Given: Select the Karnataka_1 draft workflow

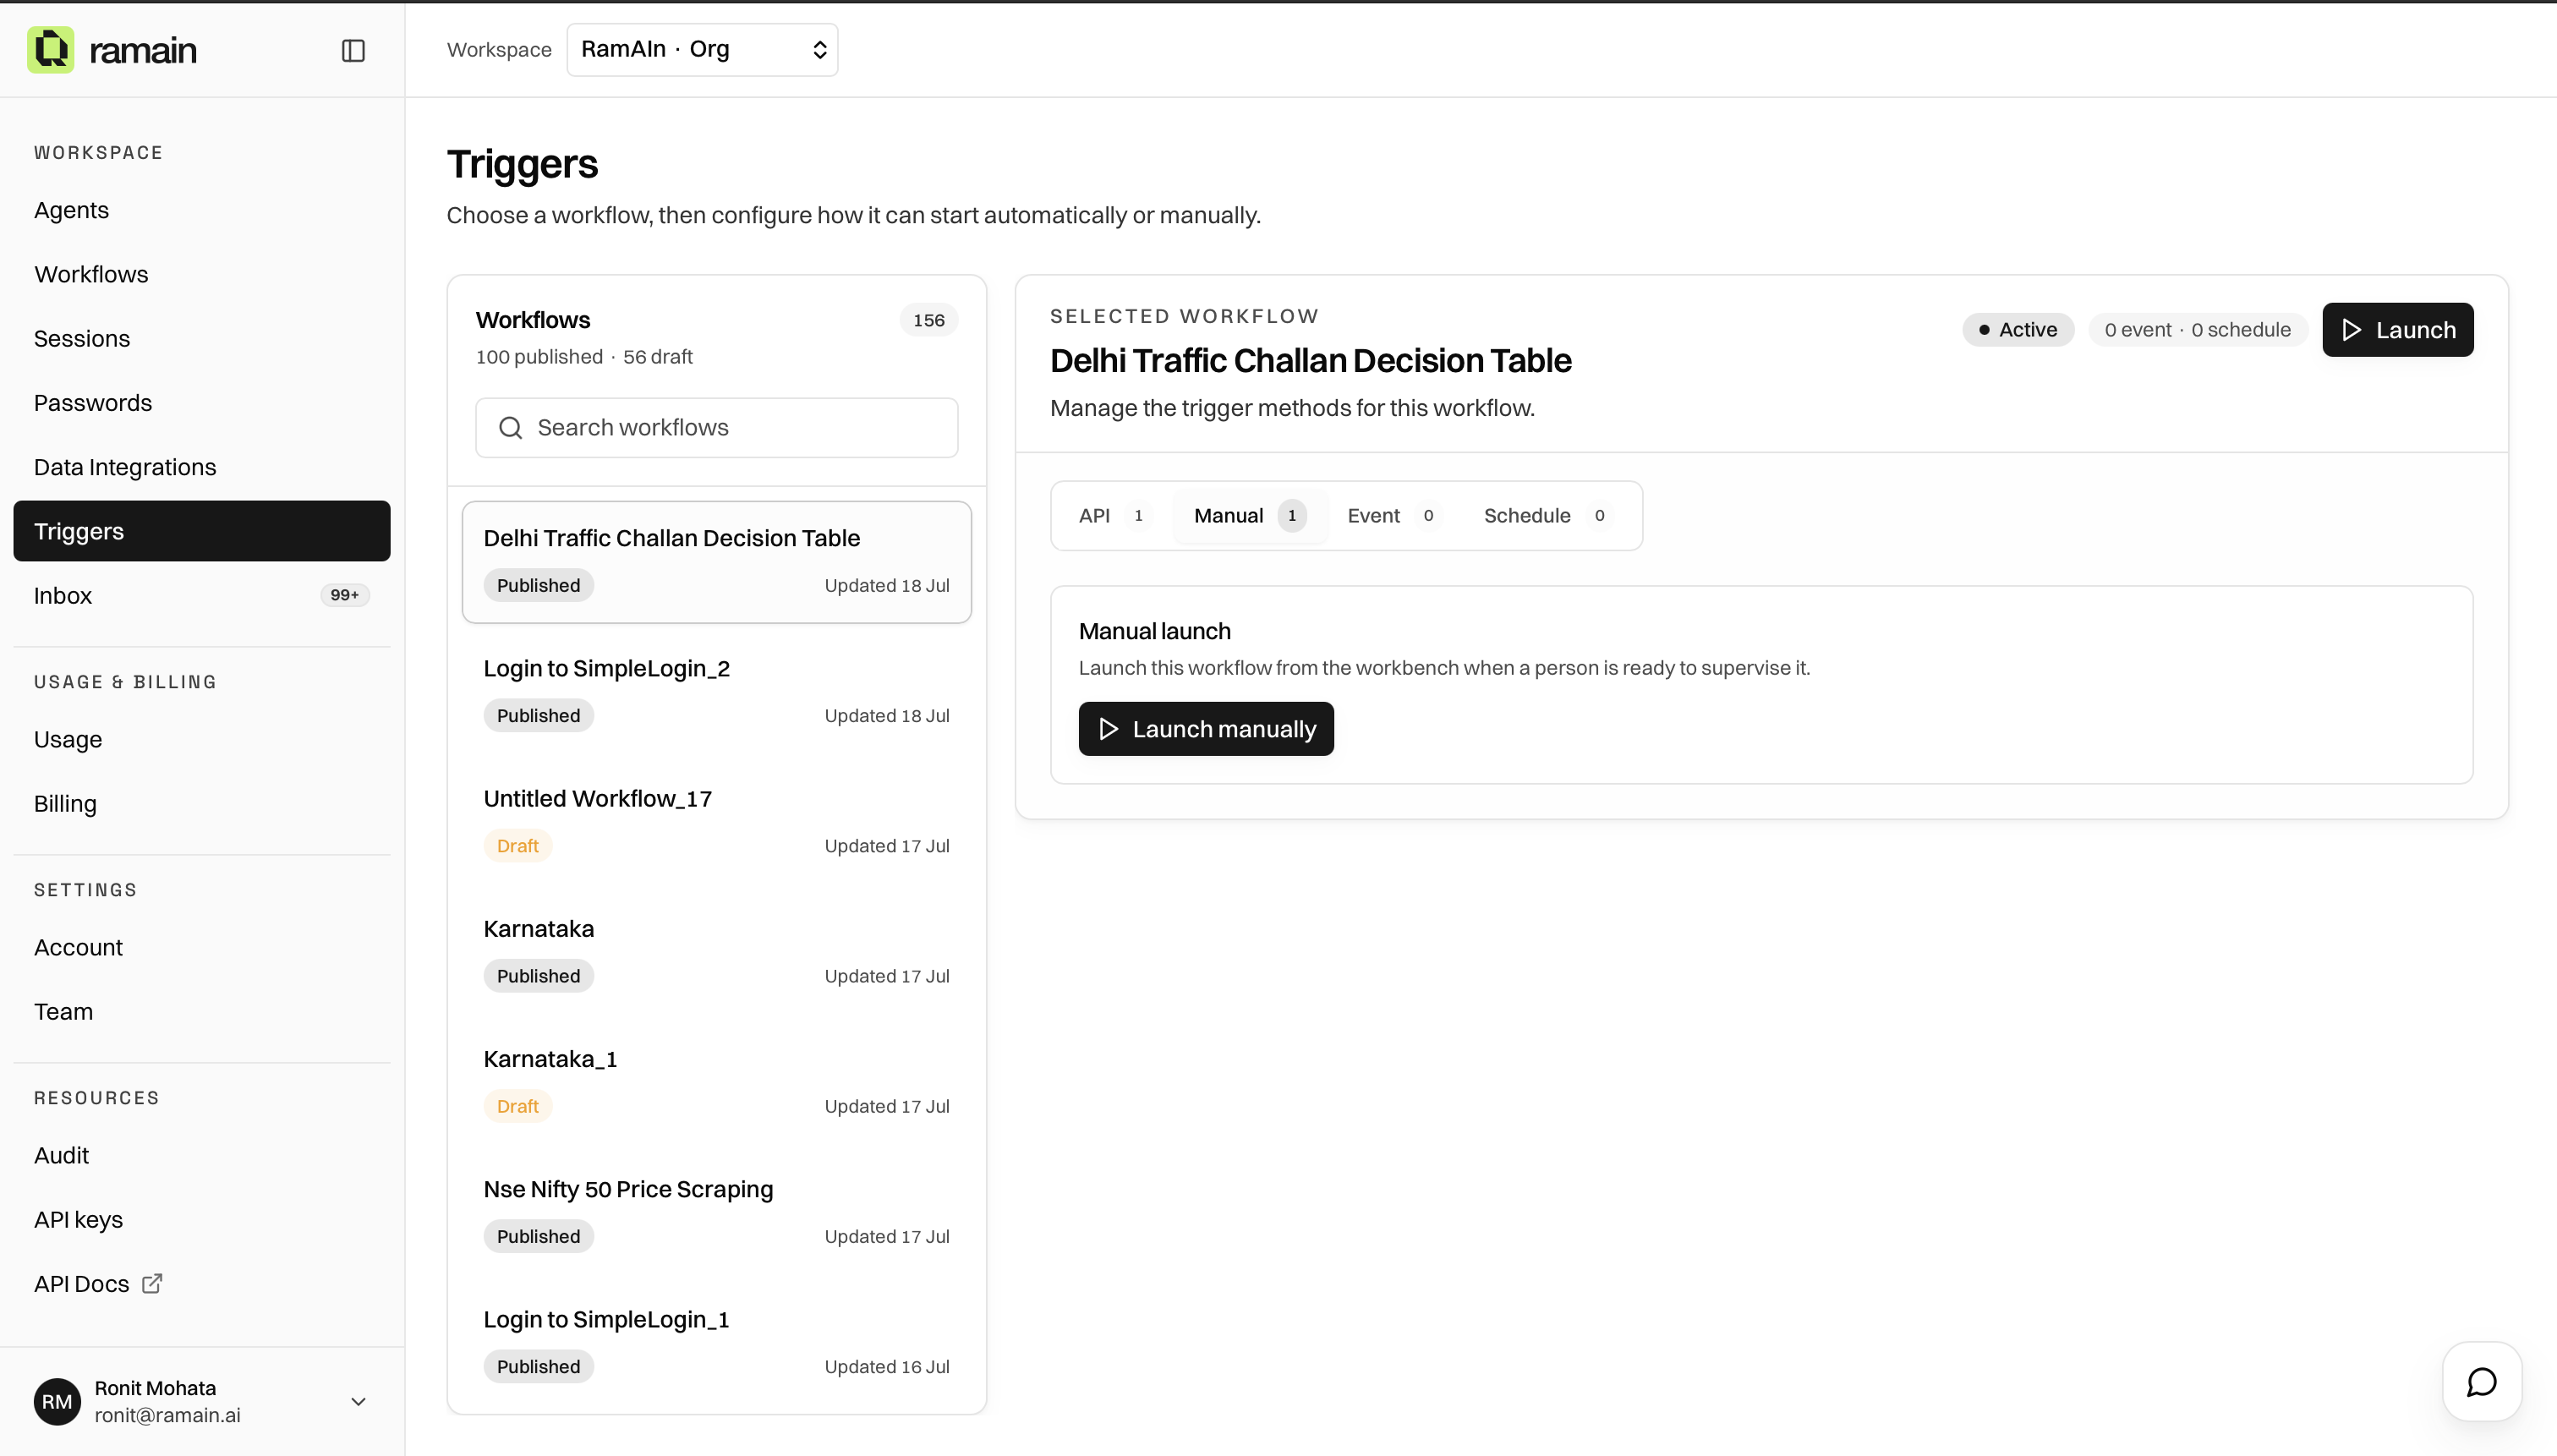Looking at the screenshot, I should 716,1082.
